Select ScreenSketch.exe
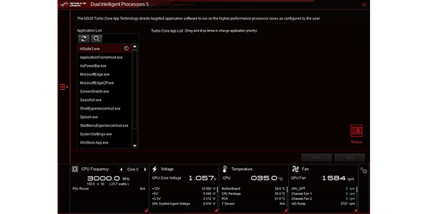This screenshot has width=427, height=214. coord(105,92)
